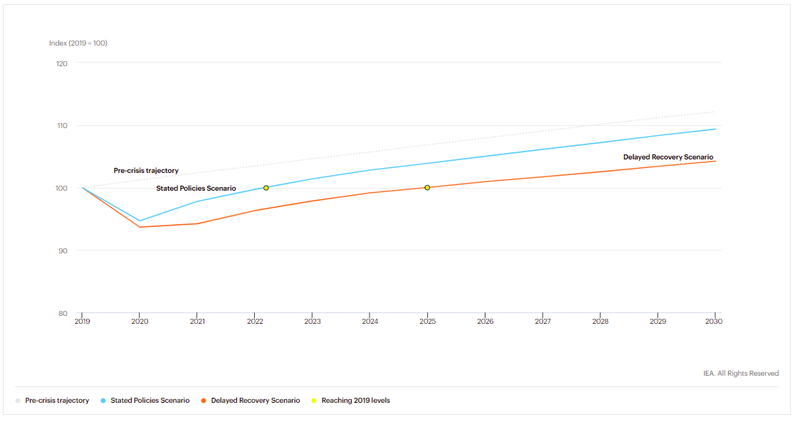Click the yellow Reaching 2019 levels legend dot
Image resolution: width=793 pixels, height=422 pixels.
(314, 401)
